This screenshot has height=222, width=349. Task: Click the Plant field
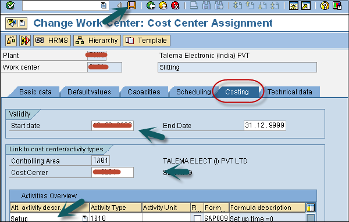97,56
